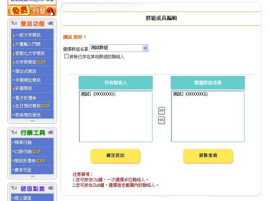Select contact 測試1 in 所有聯絡人 list

tap(98, 94)
